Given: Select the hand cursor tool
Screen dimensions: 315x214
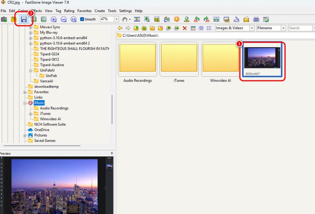Looking at the screenshot, I should (124, 19).
